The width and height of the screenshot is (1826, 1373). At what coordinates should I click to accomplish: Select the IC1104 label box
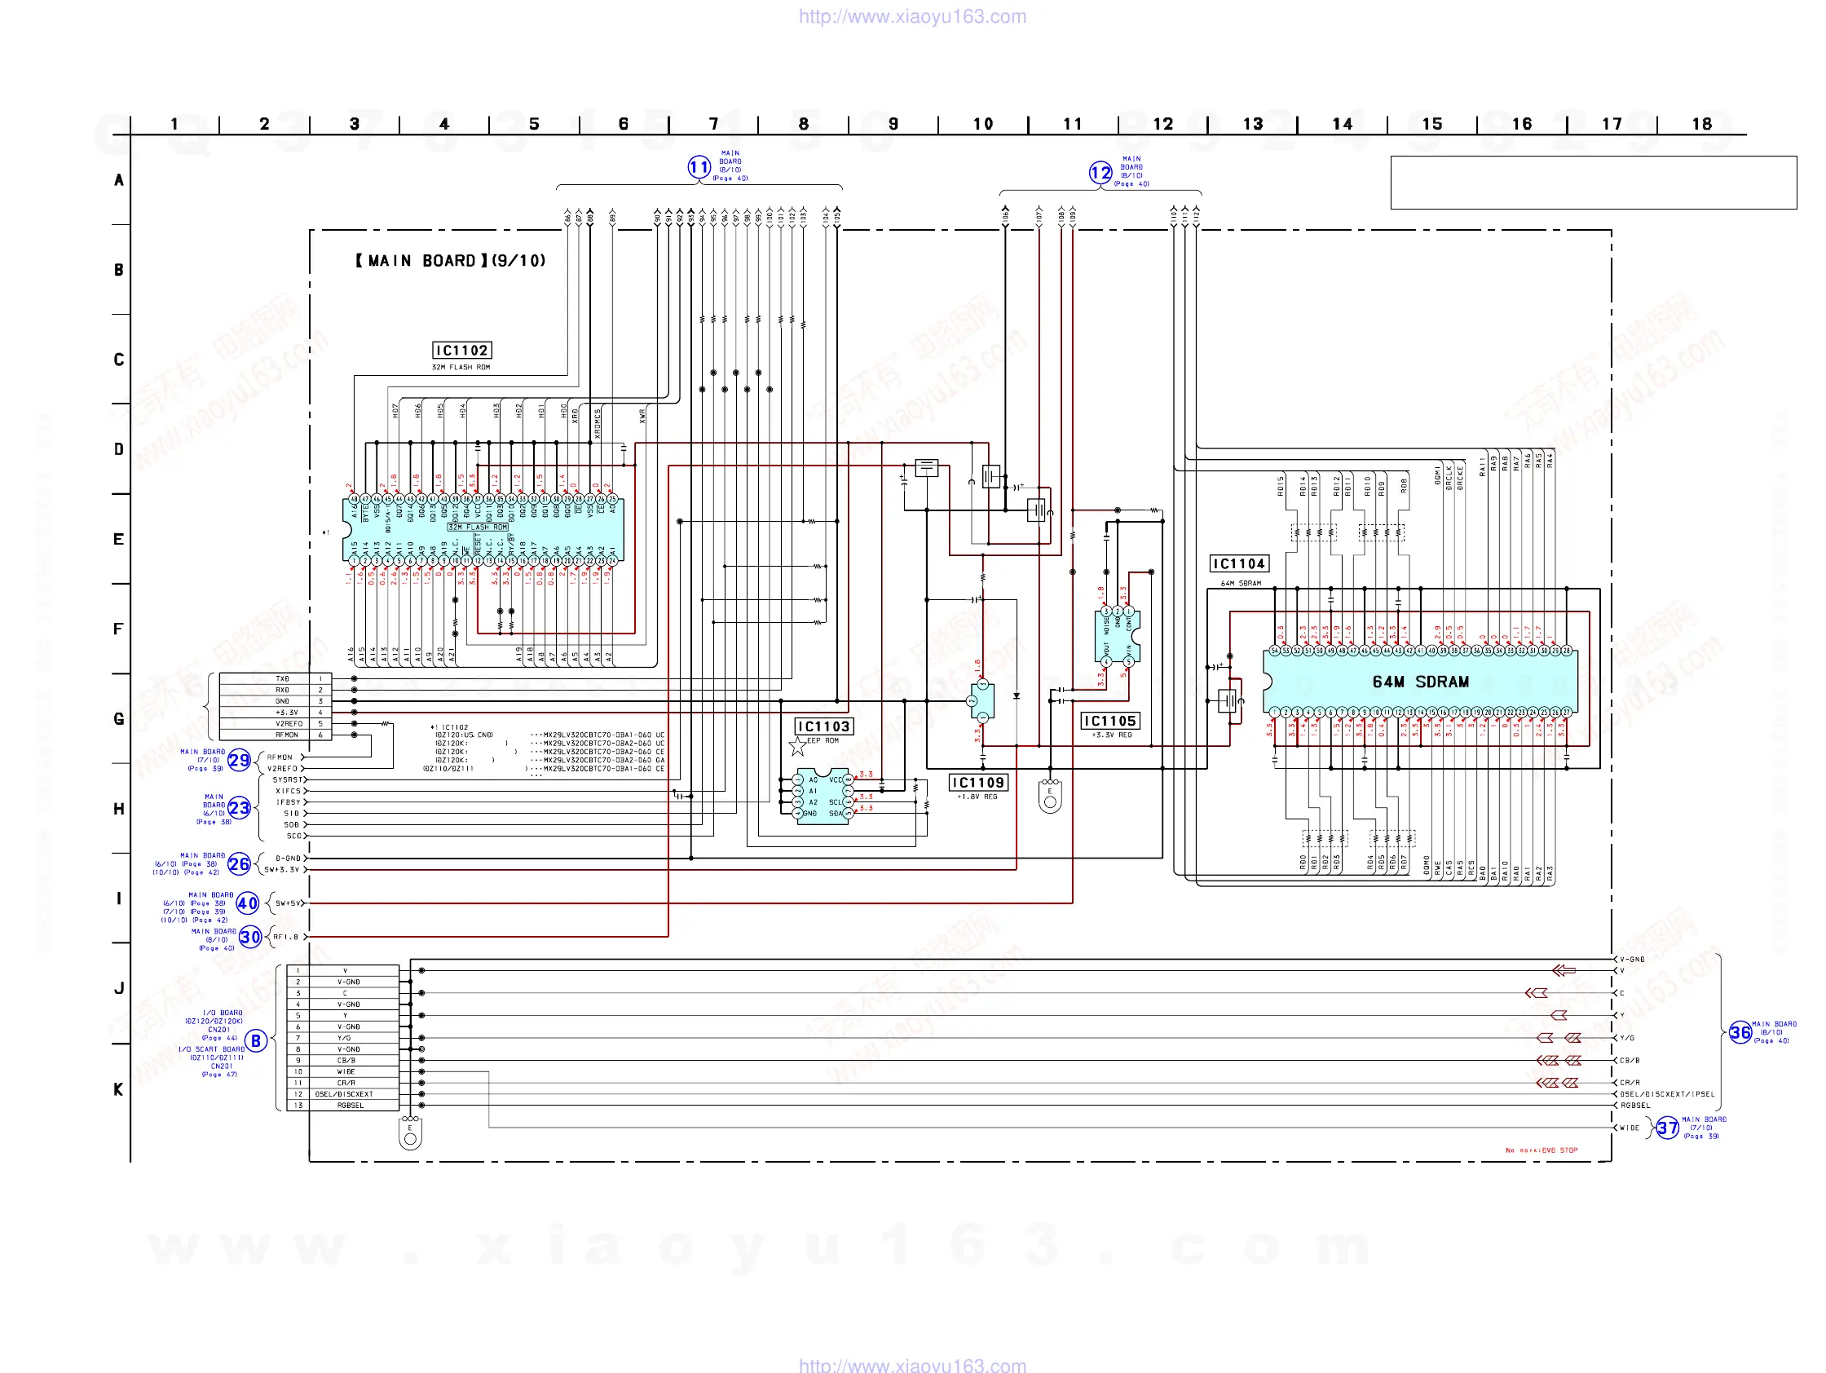[x=1238, y=564]
